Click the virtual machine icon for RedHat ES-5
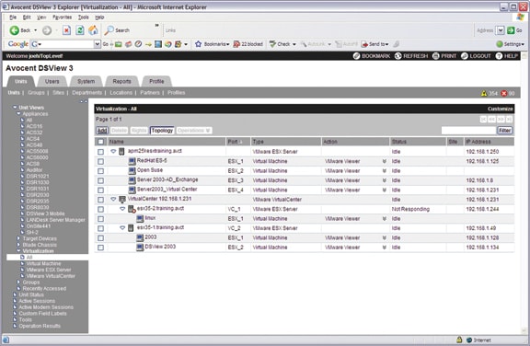This screenshot has width=530, height=346. [x=132, y=161]
